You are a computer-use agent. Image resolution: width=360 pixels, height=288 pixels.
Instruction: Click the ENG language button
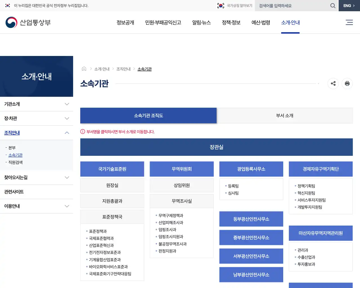349,5
